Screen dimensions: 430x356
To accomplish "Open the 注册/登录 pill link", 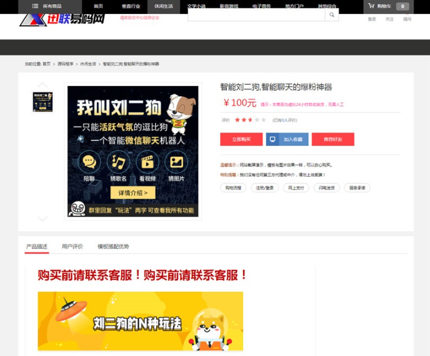I will click(x=265, y=188).
